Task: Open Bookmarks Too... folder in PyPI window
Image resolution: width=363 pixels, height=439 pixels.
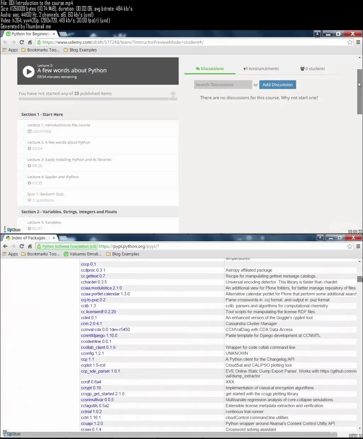Action: (x=40, y=254)
